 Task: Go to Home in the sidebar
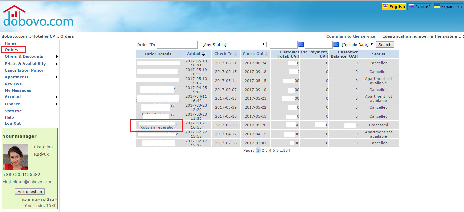11,43
